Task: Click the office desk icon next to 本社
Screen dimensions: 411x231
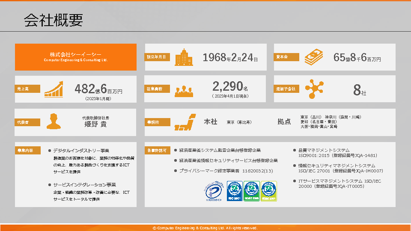Action: pyautogui.click(x=185, y=122)
